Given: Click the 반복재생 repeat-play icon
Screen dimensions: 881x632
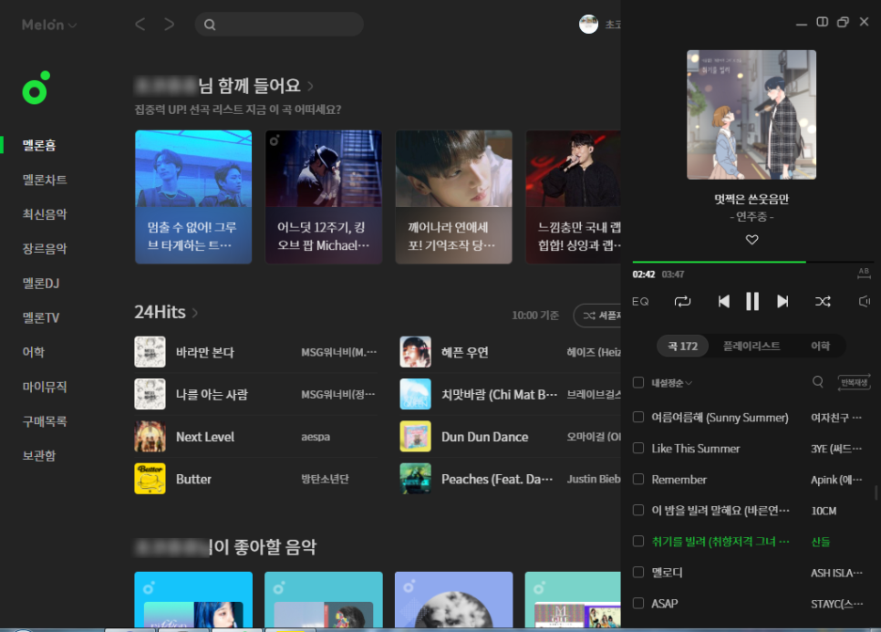Looking at the screenshot, I should pos(854,382).
